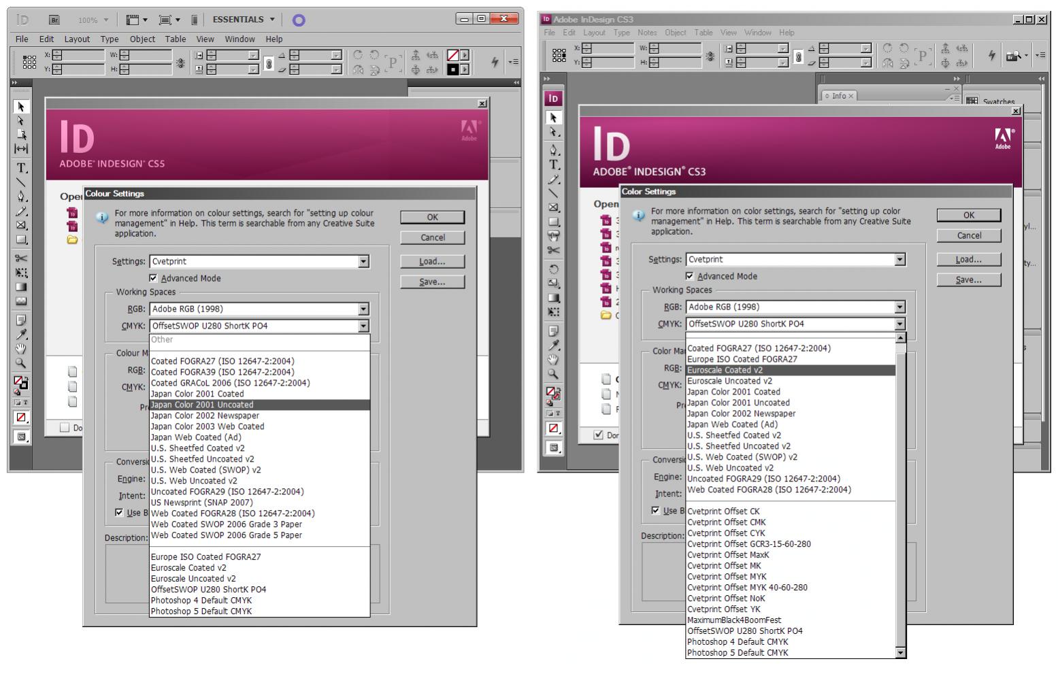Open the CS5 control panel flyout menu
Screen dimensions: 1058x674
513,62
